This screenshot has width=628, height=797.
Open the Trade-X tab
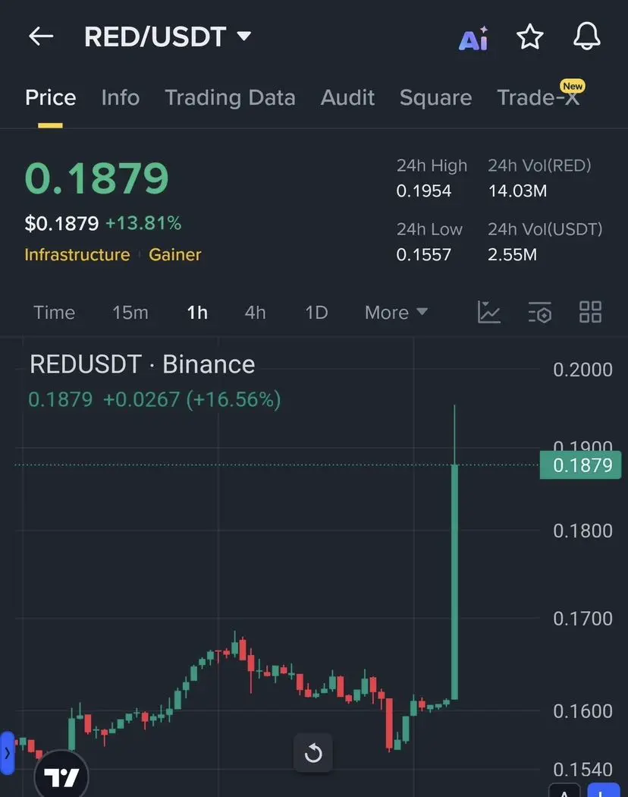click(538, 98)
